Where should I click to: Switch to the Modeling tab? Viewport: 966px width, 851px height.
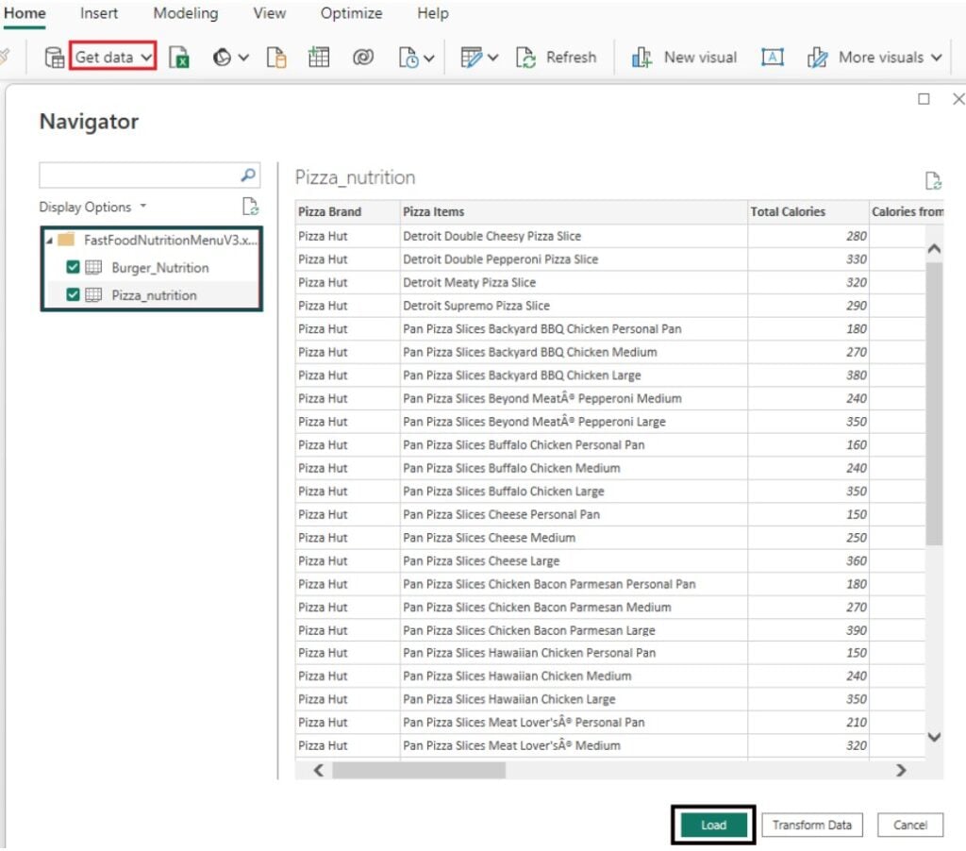coord(186,13)
